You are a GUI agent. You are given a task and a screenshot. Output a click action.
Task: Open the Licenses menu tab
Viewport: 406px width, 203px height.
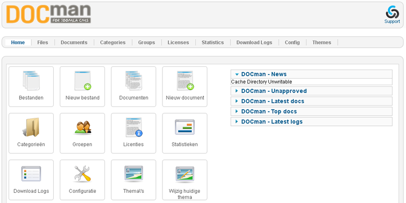tap(179, 43)
